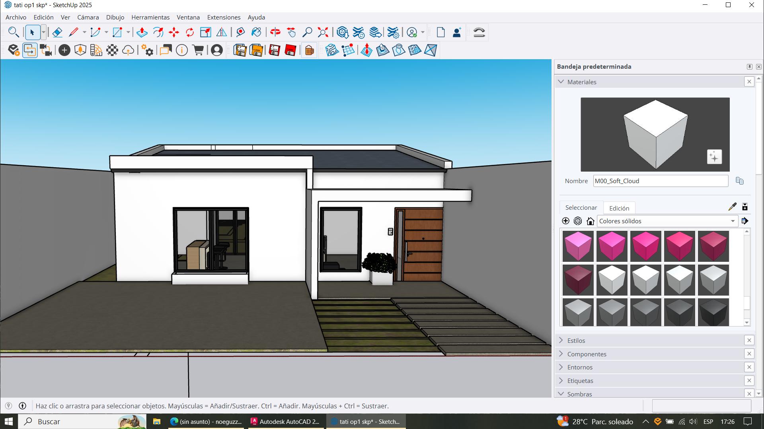Click the Zoom Extents icon
The width and height of the screenshot is (764, 429).
click(x=323, y=32)
